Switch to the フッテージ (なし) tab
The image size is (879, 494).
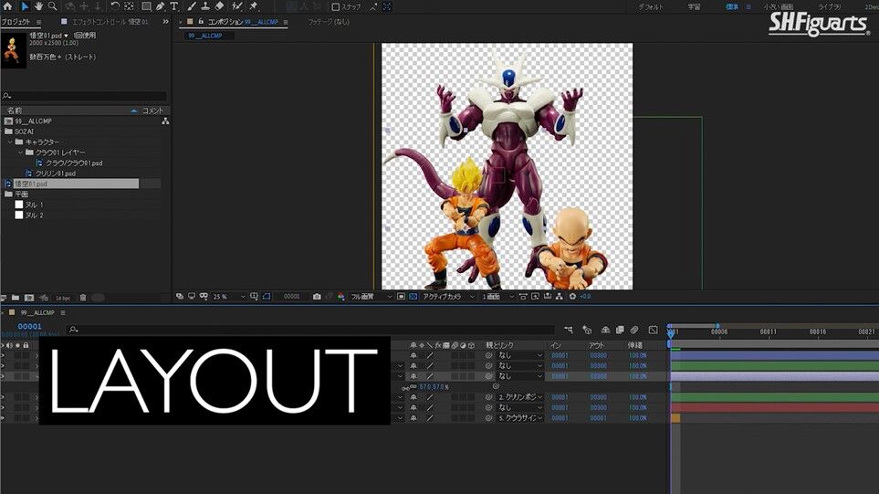(x=329, y=22)
